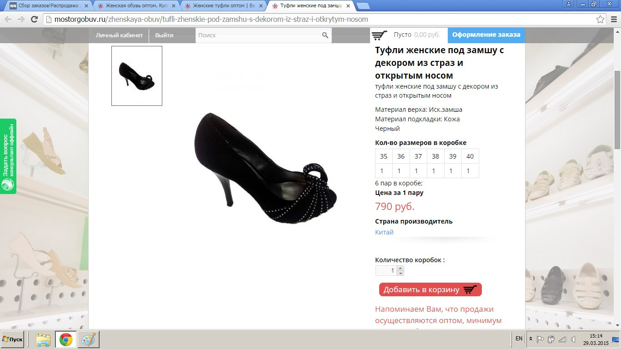Viewport: 621px width, 349px height.
Task: Click size 40 cell
Action: point(470,156)
